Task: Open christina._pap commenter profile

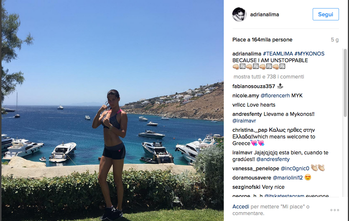Action: (x=250, y=130)
